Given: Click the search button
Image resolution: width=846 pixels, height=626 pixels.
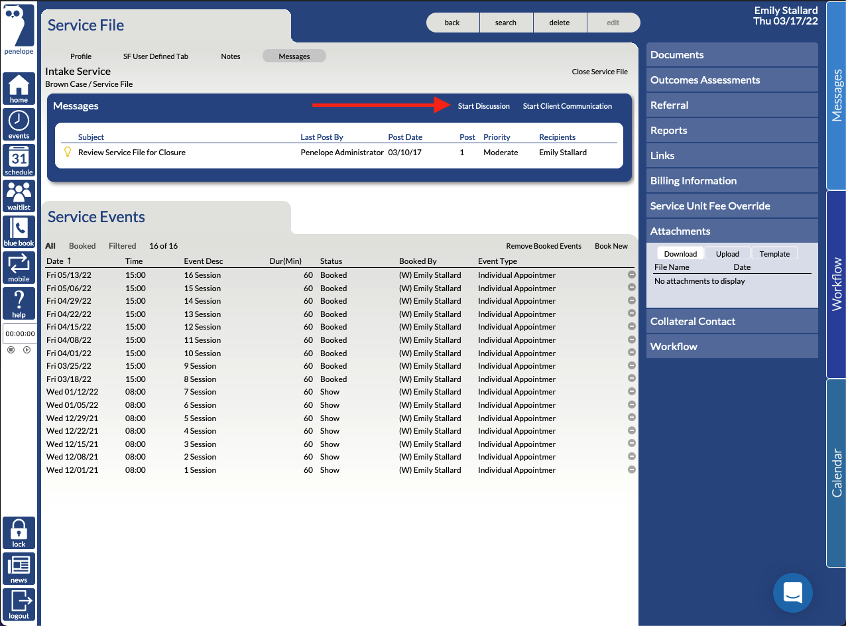Looking at the screenshot, I should [x=506, y=23].
